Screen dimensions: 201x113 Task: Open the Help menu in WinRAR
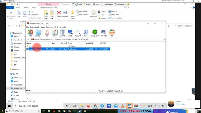click(x=64, y=27)
